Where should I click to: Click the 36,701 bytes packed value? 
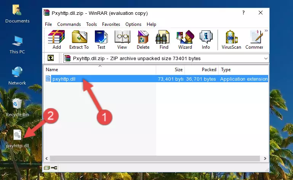pyautogui.click(x=201, y=79)
